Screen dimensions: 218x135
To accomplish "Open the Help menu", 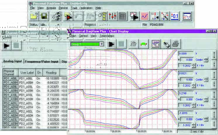I will 98,8.
